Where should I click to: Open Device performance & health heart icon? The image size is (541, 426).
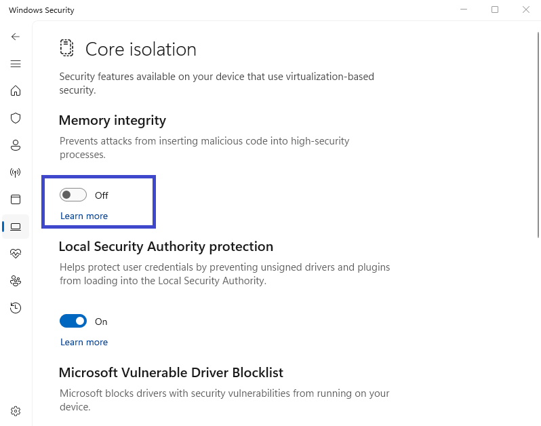click(16, 254)
